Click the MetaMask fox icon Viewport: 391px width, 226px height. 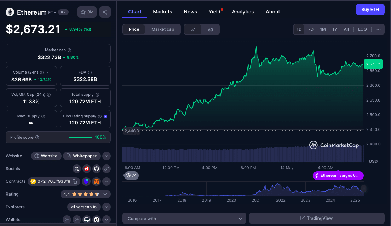tap(96, 181)
